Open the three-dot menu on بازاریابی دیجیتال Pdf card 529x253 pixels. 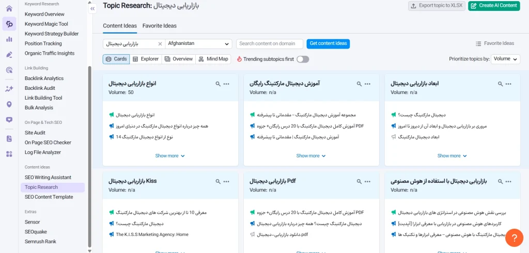[367, 181]
